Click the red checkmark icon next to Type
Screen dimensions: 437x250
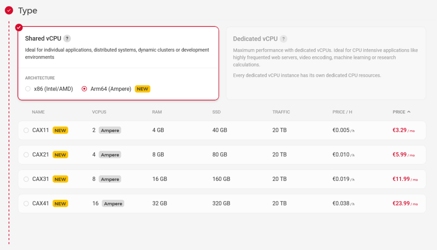9,11
